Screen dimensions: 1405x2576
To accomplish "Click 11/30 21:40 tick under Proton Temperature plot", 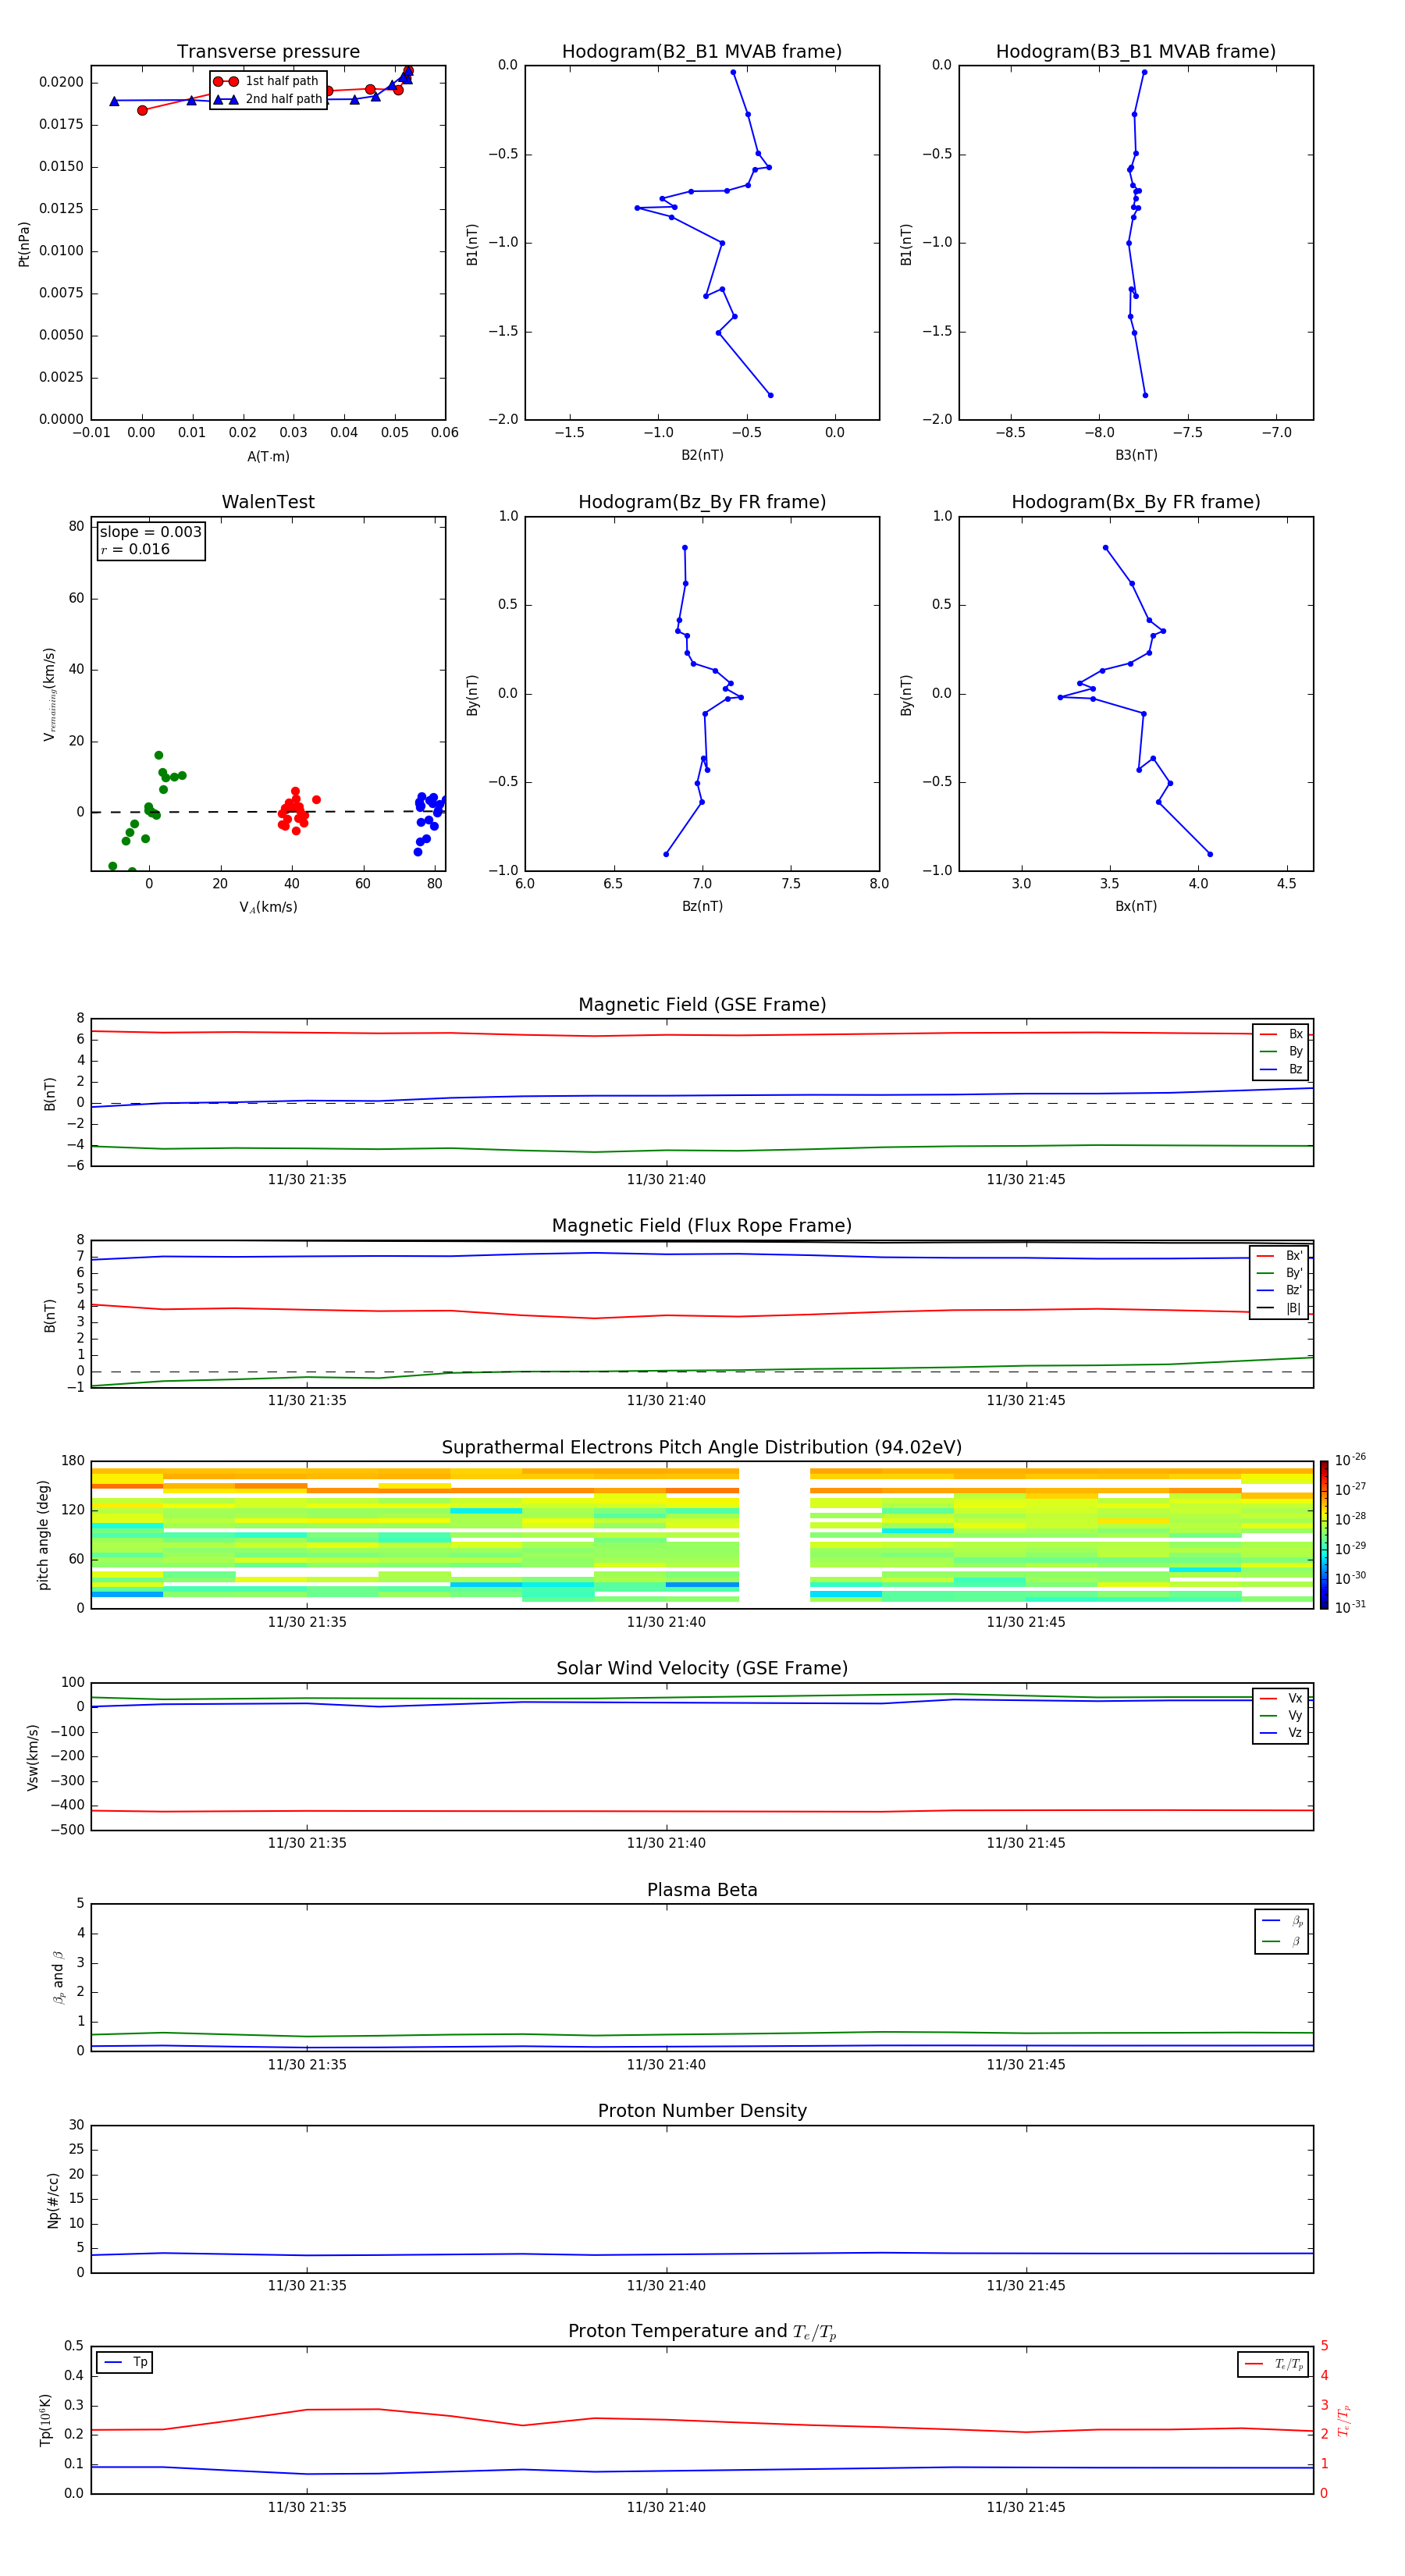I will click(x=666, y=2507).
